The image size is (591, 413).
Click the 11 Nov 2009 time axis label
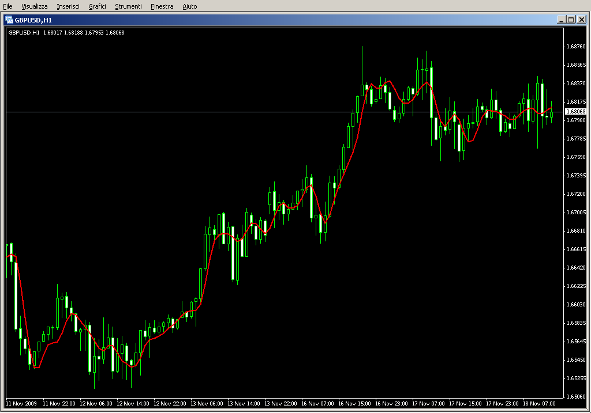pyautogui.click(x=21, y=404)
